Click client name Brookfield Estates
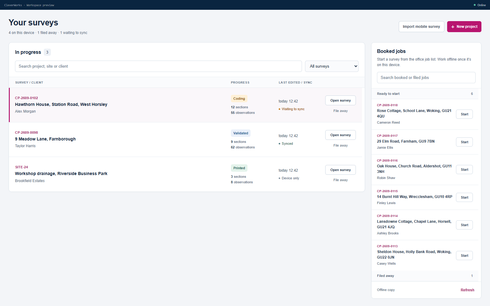The width and height of the screenshot is (490, 306). 30,181
